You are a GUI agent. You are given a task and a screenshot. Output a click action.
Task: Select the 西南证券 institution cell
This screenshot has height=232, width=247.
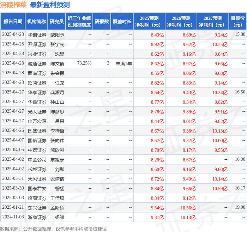37,73
